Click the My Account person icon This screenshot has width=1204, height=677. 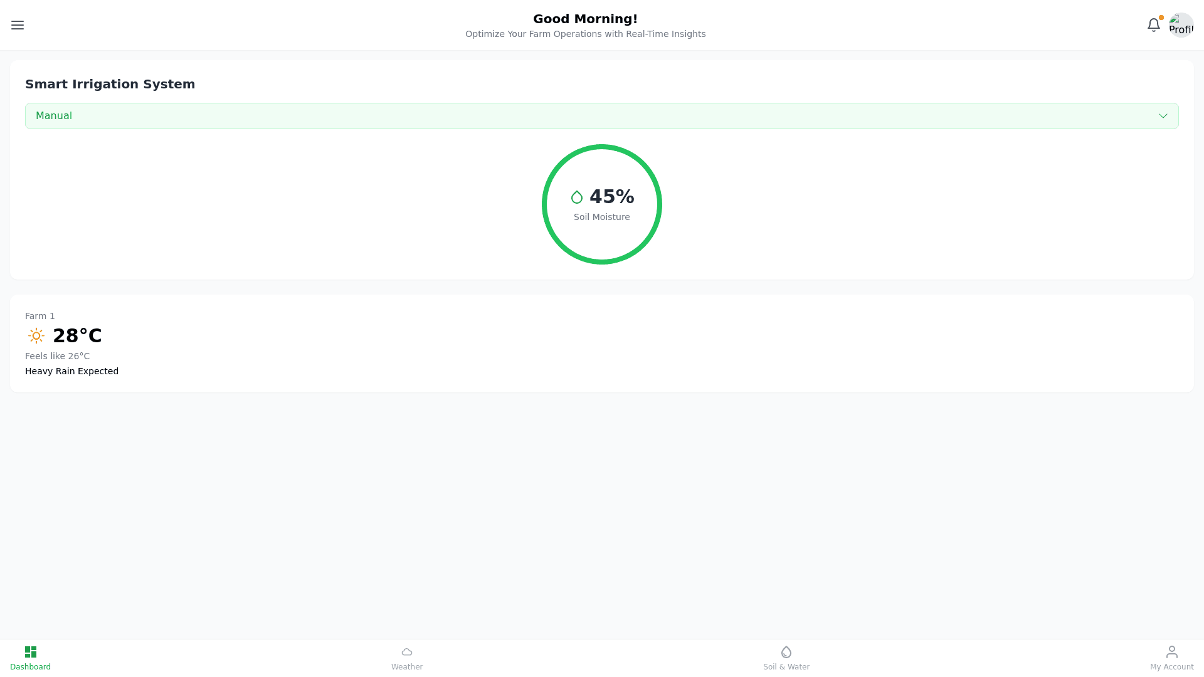click(x=1171, y=652)
